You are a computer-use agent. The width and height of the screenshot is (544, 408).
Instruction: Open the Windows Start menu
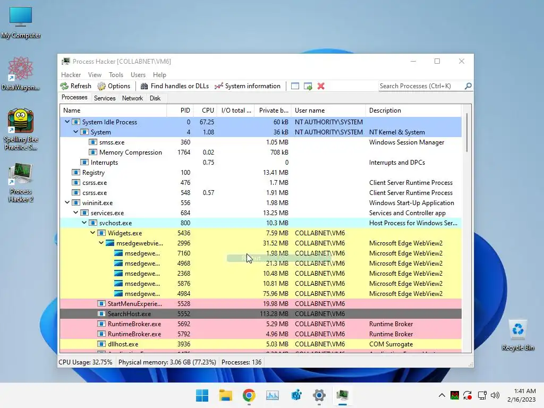[202, 395]
